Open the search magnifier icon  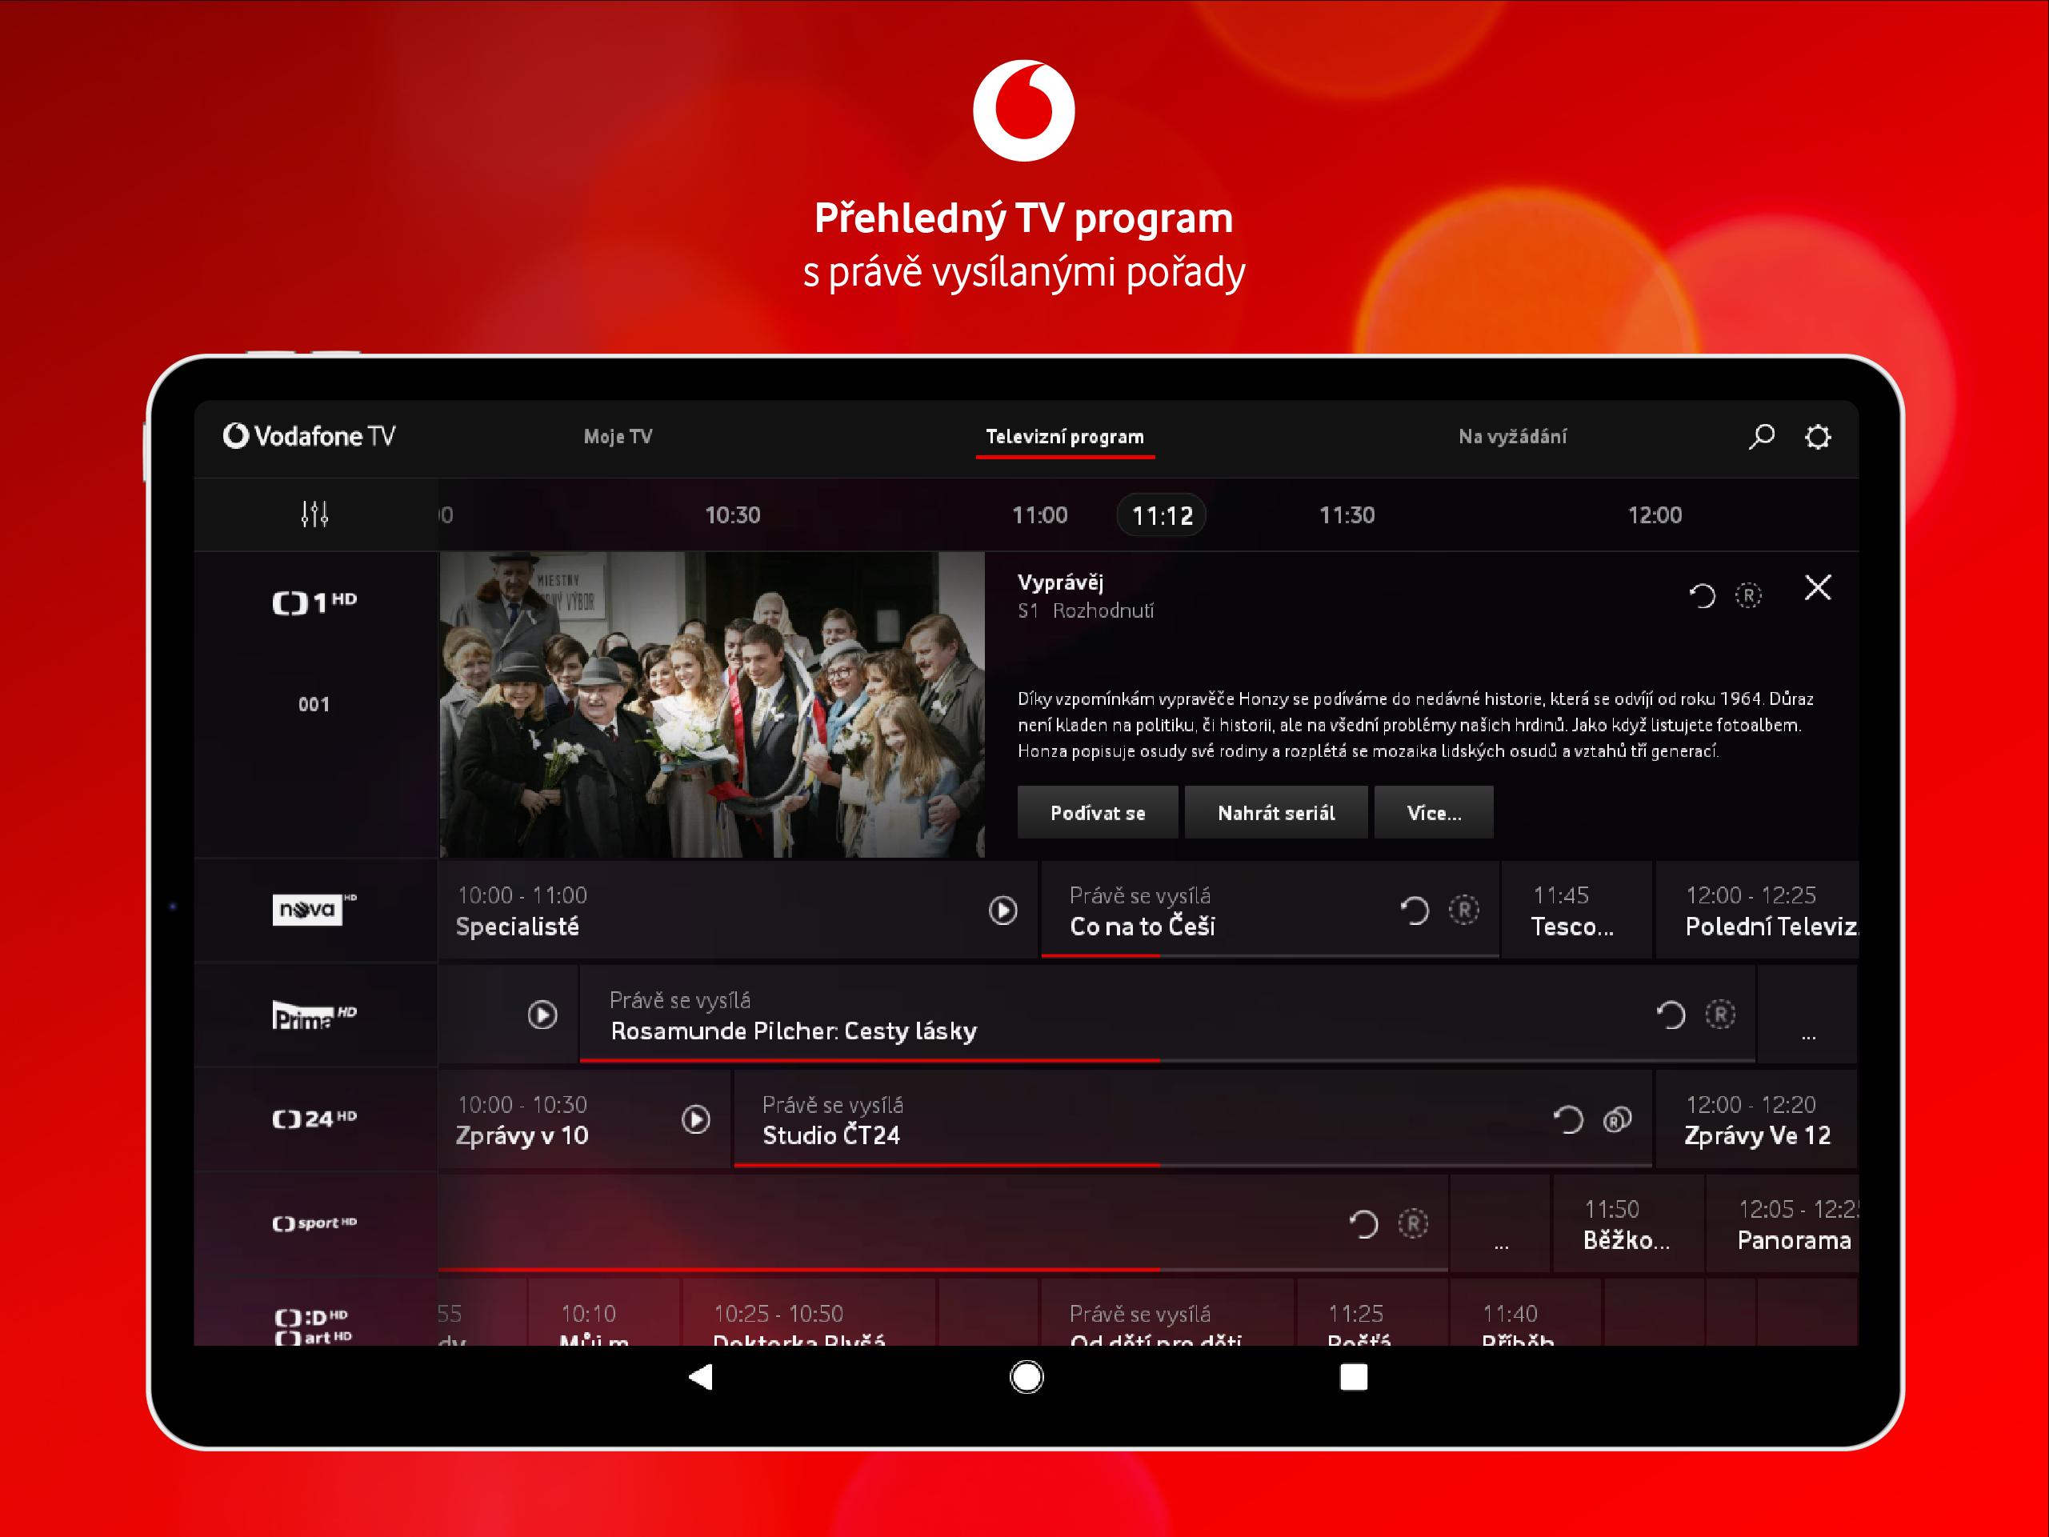tap(1761, 436)
